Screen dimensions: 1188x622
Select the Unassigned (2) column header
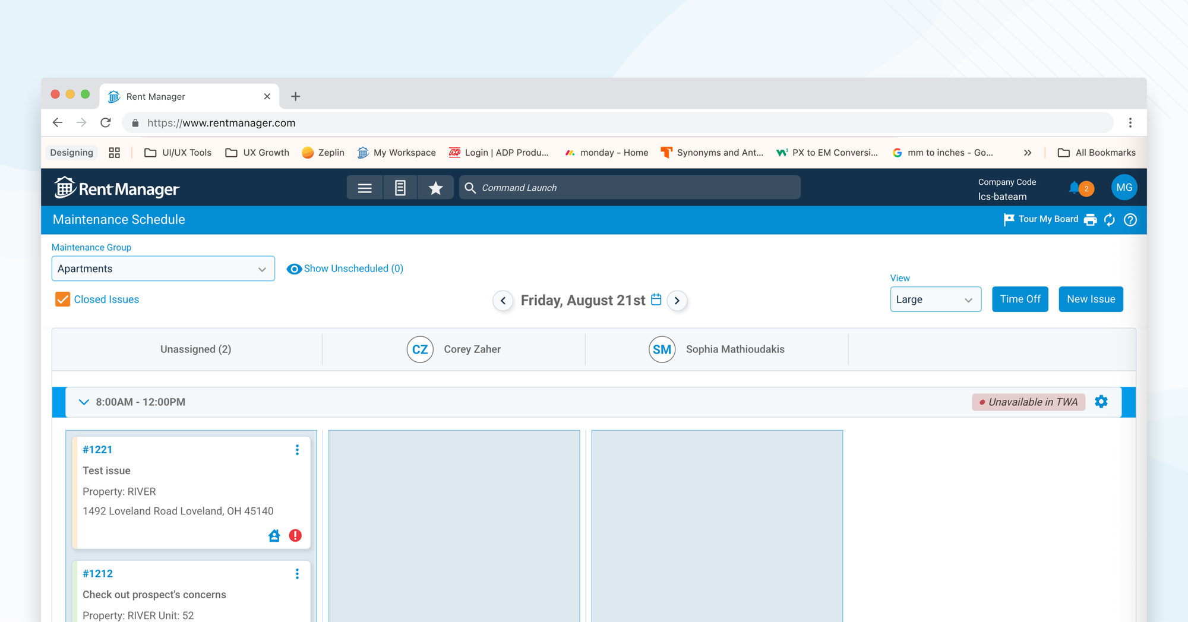[x=195, y=349]
